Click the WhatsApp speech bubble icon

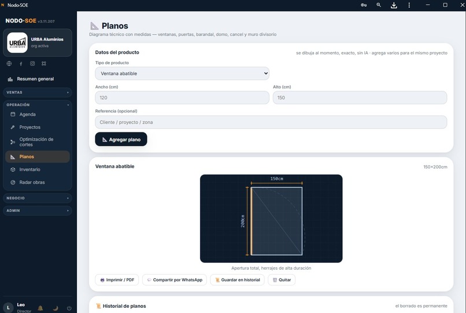click(x=149, y=280)
